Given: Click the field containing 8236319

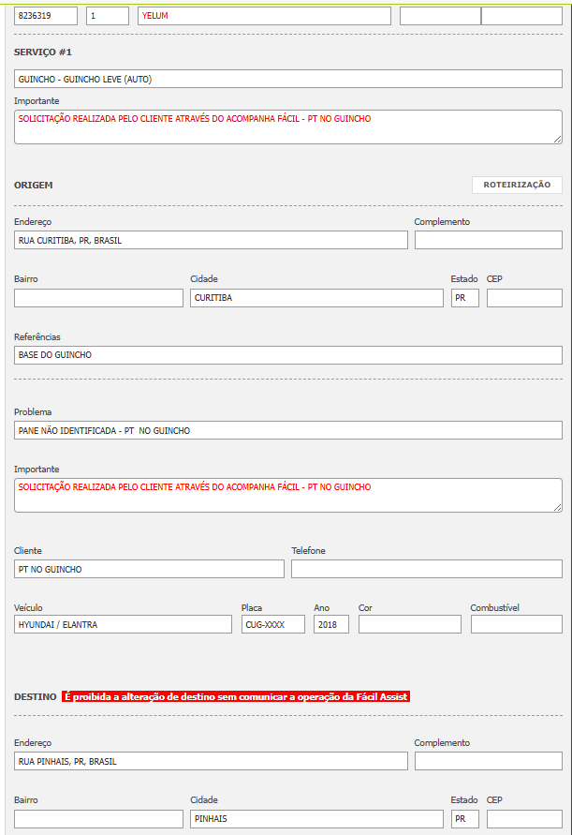Looking at the screenshot, I should click(46, 16).
